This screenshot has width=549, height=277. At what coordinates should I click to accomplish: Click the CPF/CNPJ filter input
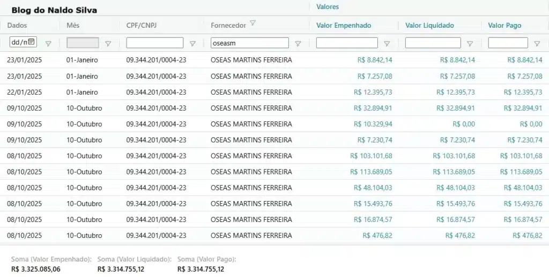(x=155, y=43)
